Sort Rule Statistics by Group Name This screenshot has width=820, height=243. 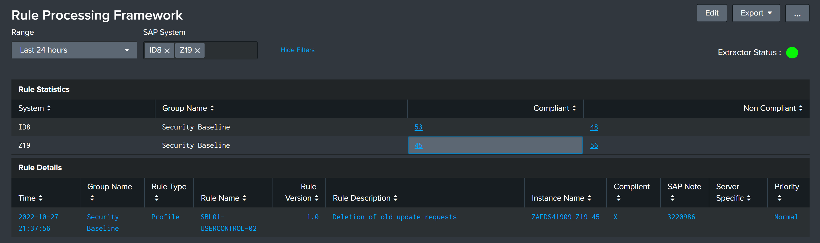(x=188, y=108)
